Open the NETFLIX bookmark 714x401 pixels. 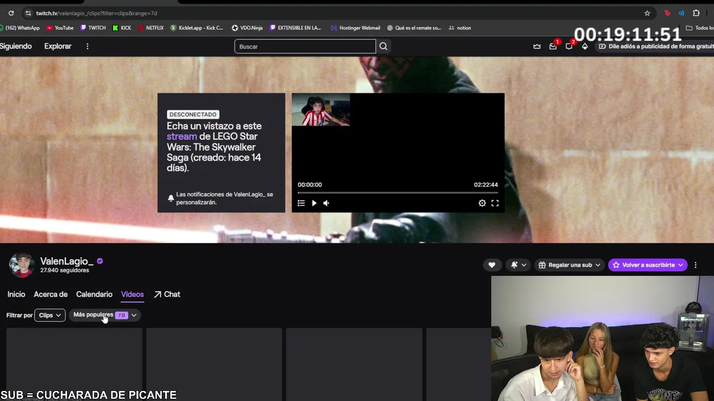151,28
